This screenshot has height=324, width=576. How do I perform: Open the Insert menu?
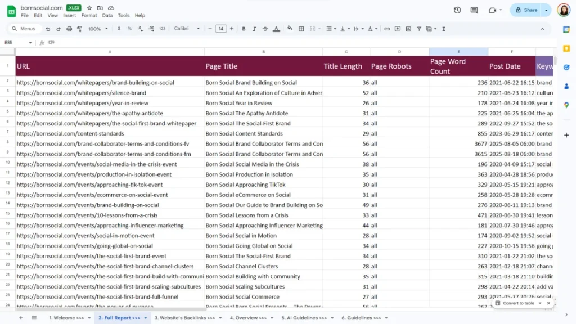coord(70,16)
